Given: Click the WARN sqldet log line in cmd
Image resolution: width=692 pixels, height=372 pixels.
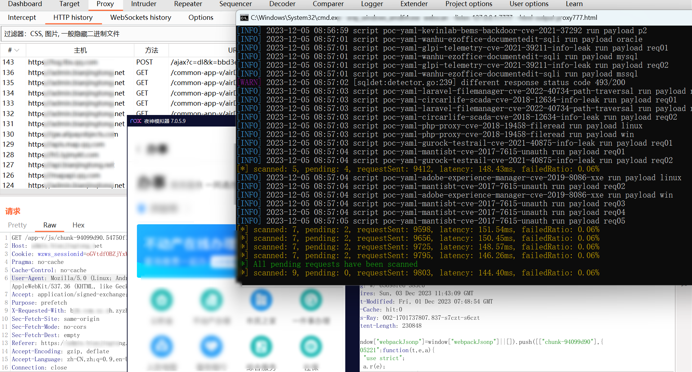Looking at the screenshot, I should (x=431, y=83).
